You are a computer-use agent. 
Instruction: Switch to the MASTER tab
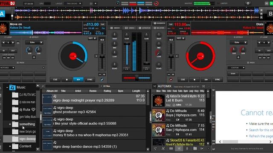[x=159, y=28]
